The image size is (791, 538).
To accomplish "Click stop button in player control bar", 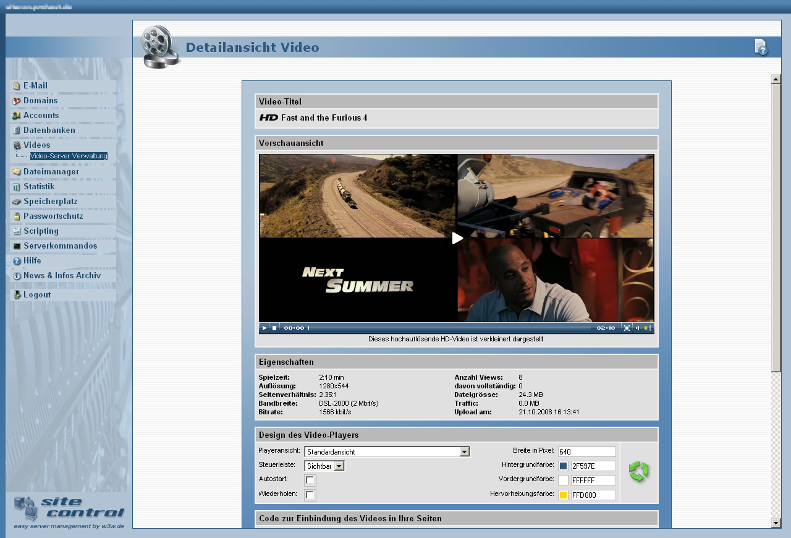I will point(274,328).
